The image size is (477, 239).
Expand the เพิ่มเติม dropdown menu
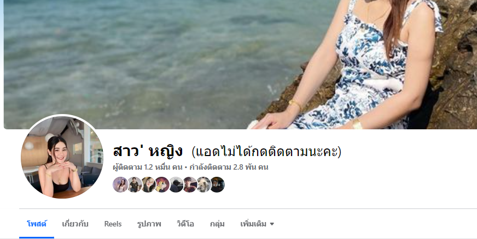[x=257, y=224]
